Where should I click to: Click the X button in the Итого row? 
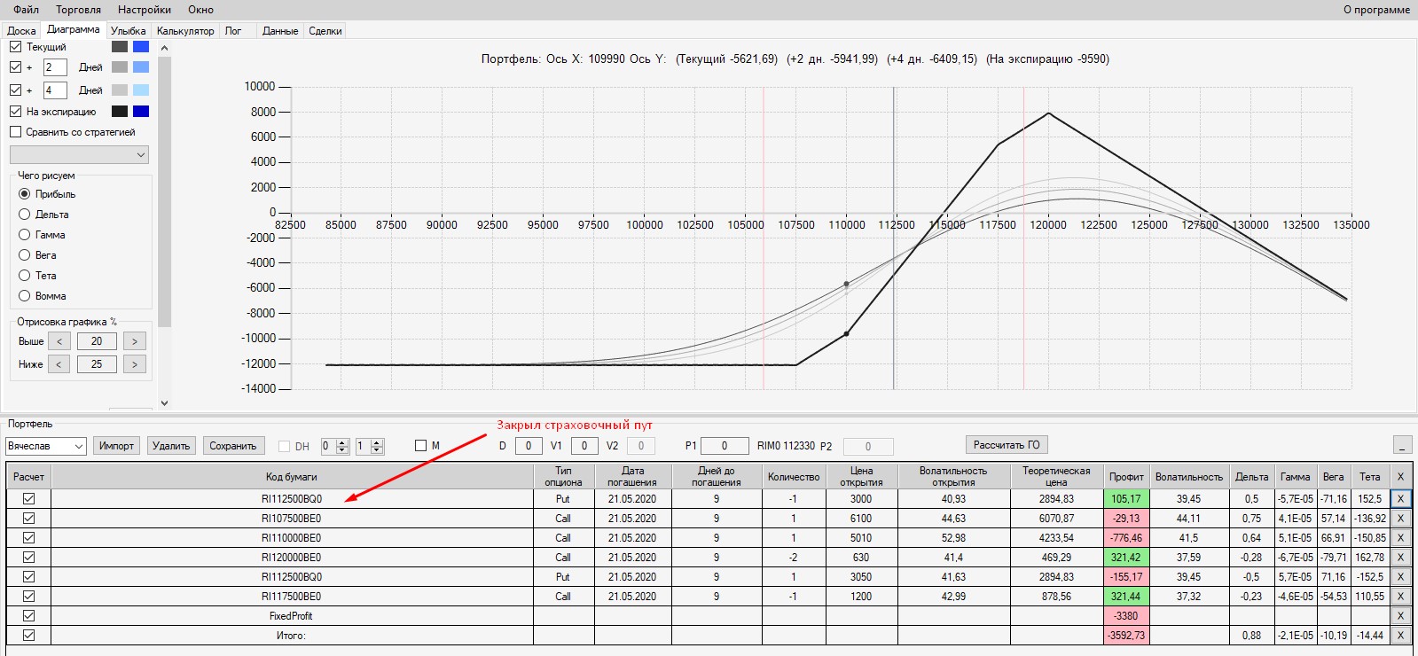[1400, 636]
